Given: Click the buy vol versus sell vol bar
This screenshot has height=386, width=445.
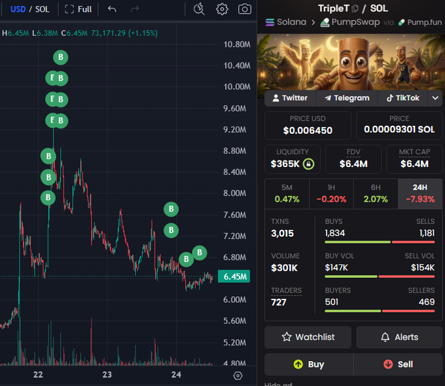Looking at the screenshot, I should (380, 277).
